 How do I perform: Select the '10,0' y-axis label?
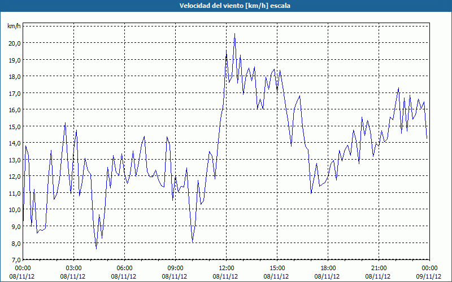[x=15, y=210]
